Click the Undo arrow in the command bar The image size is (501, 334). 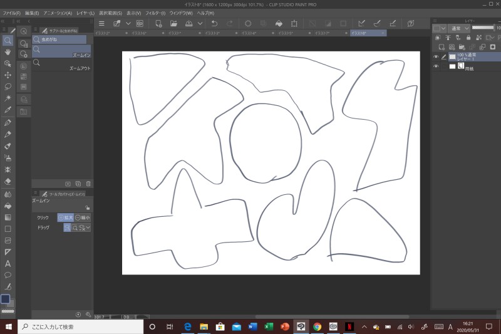[214, 23]
